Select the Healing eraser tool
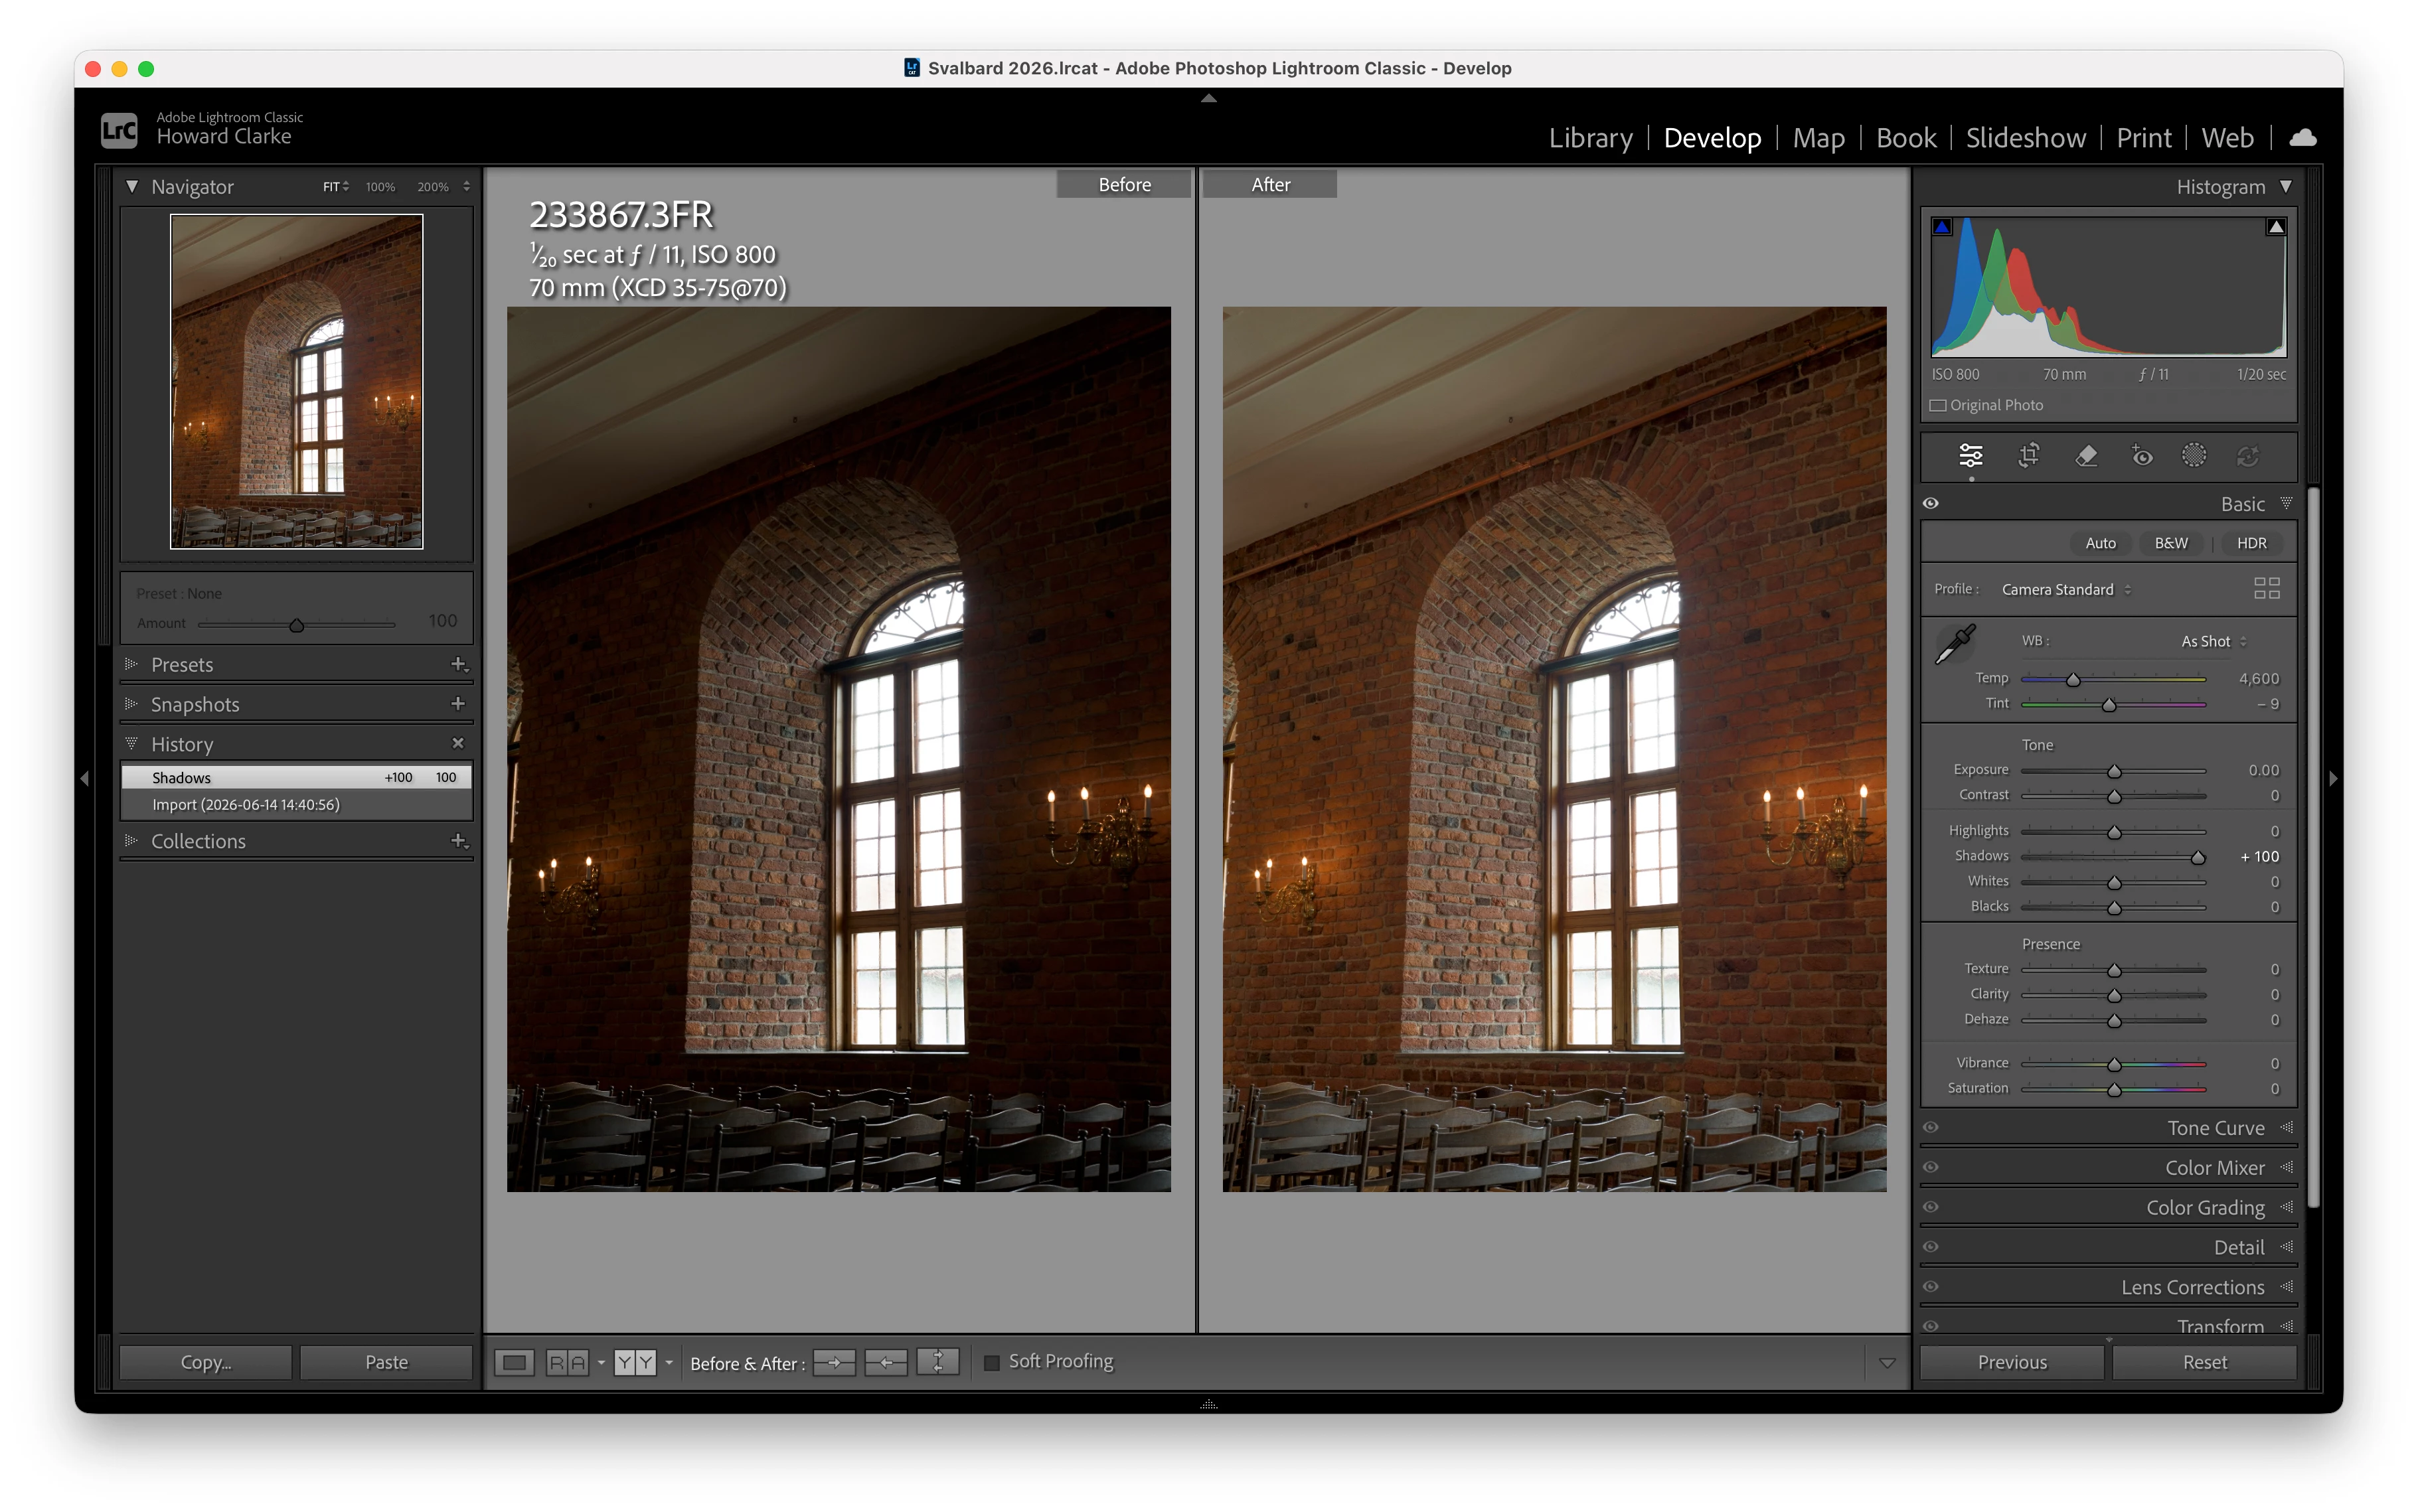2418x1512 pixels. (x=2086, y=456)
